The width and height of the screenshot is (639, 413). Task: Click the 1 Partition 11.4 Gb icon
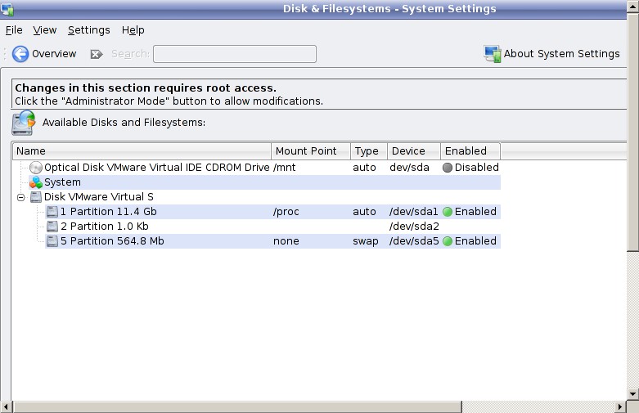[x=52, y=212]
